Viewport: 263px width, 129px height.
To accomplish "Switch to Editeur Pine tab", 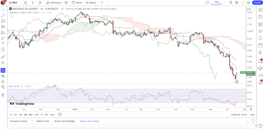I will 43,121.
